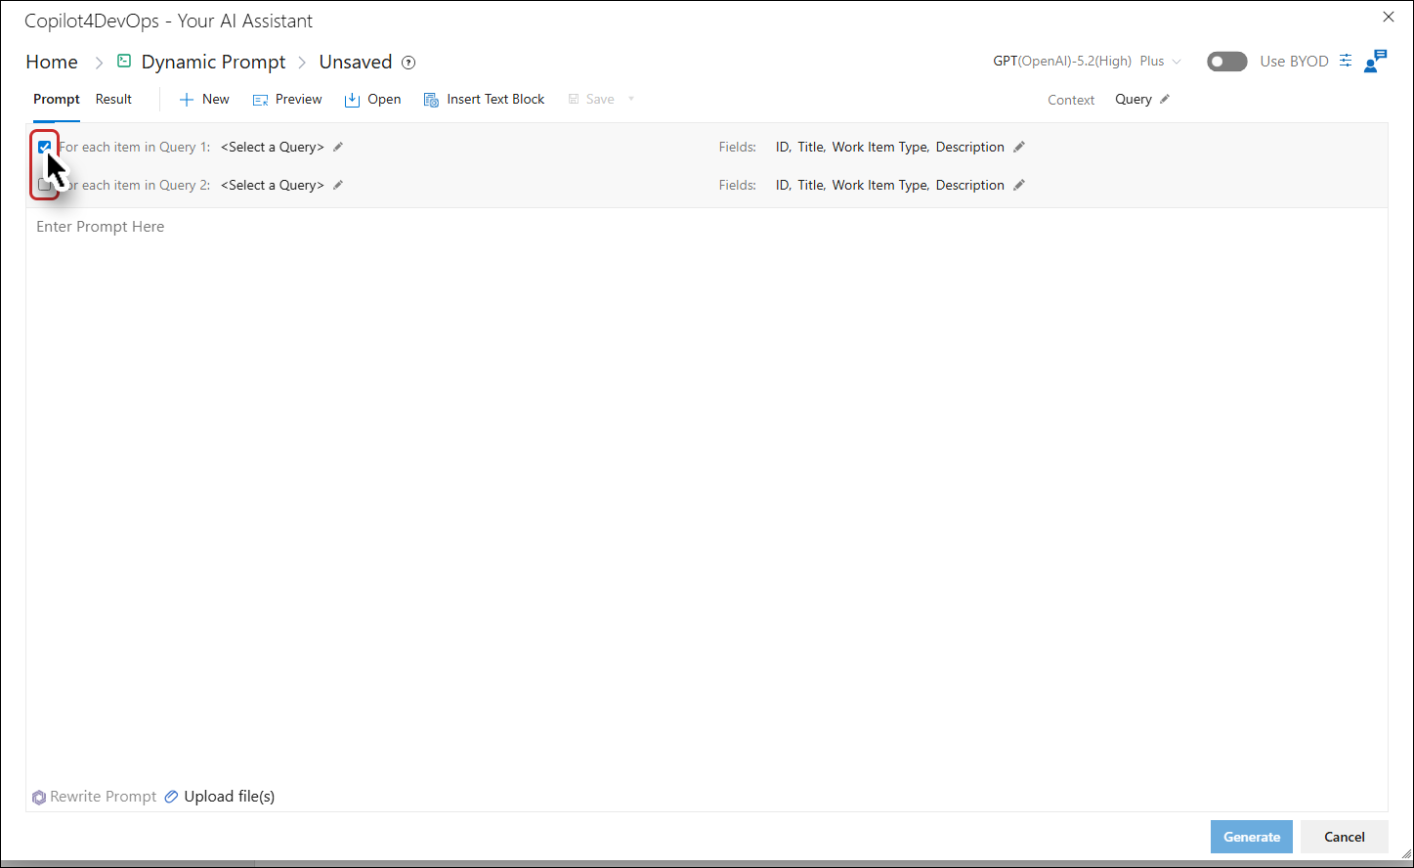The width and height of the screenshot is (1414, 868).
Task: Open the BYOD settings sliders icon
Action: (x=1346, y=61)
